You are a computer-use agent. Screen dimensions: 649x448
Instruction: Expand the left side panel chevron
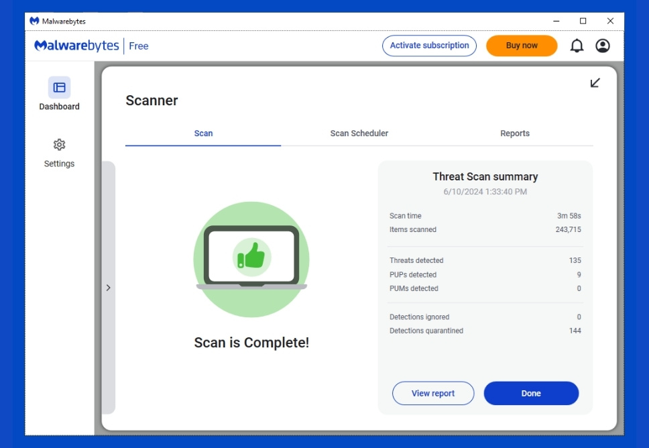point(108,288)
